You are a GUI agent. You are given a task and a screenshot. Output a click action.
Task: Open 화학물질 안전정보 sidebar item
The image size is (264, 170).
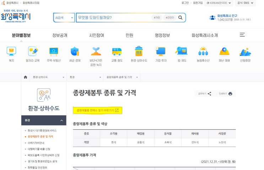point(37,168)
